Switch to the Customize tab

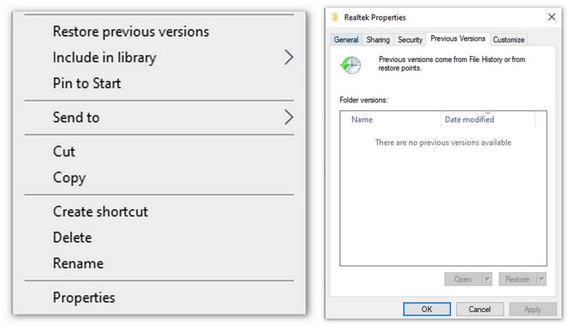(509, 40)
